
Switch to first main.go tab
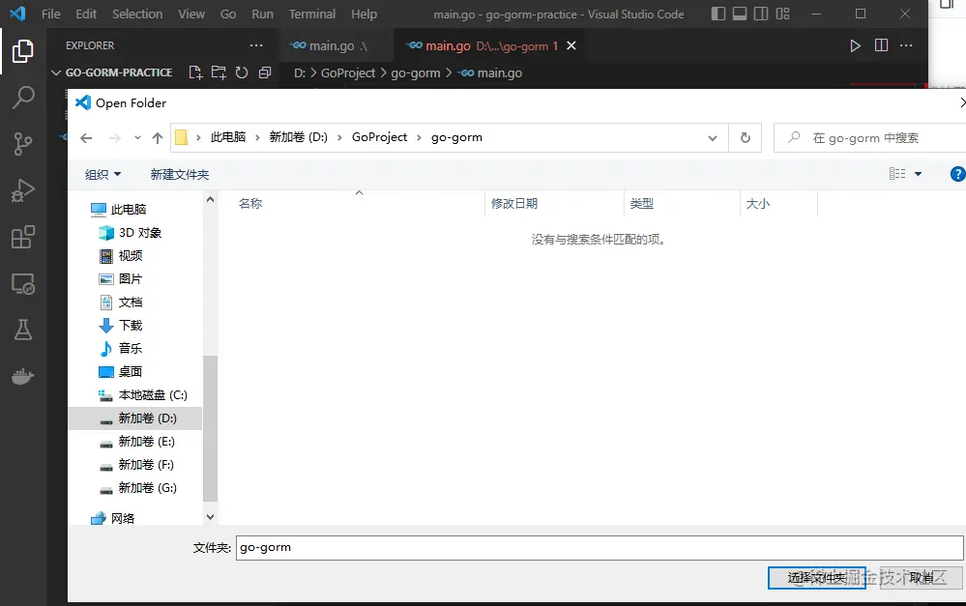click(x=336, y=45)
